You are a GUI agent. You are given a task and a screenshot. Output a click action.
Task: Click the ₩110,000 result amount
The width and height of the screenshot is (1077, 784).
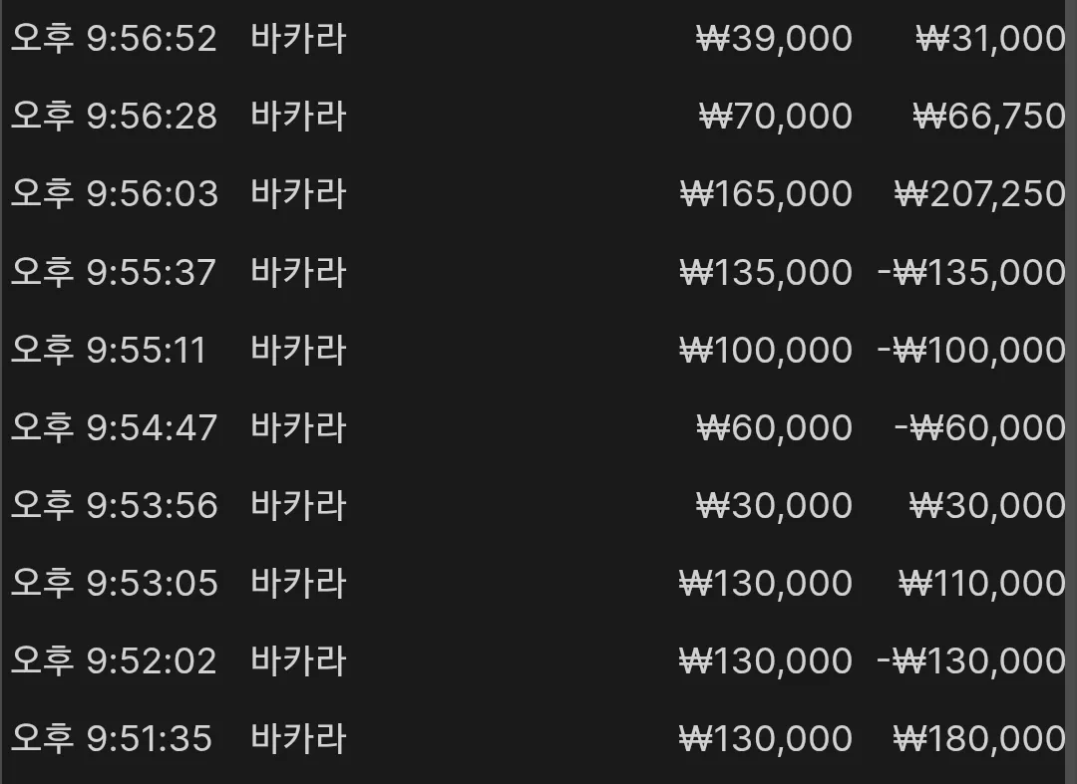[982, 584]
